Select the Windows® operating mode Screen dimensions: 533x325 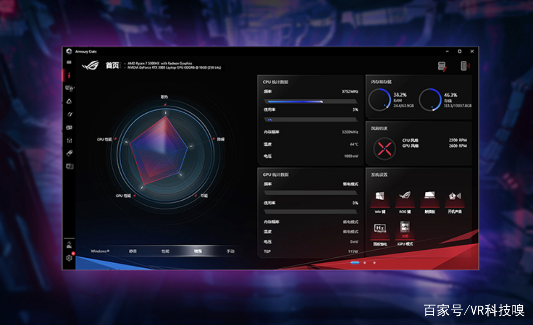(100, 251)
